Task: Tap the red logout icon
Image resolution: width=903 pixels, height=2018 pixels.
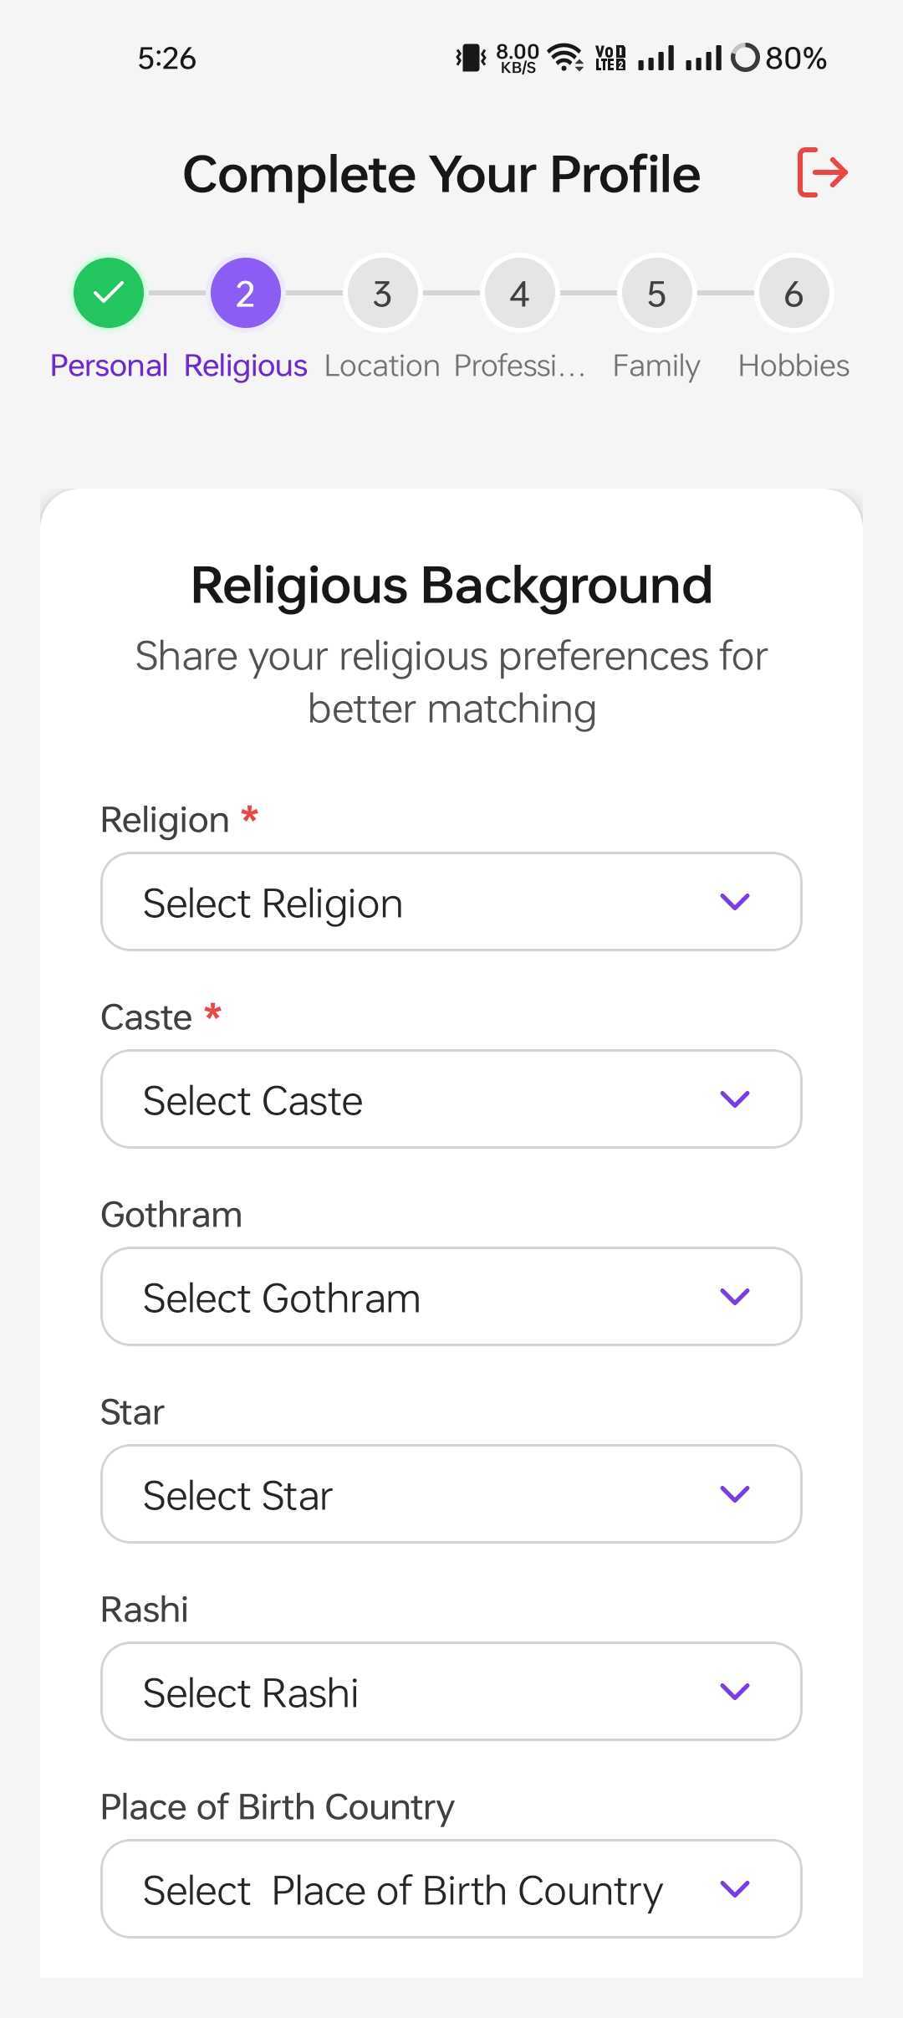Action: pyautogui.click(x=823, y=172)
